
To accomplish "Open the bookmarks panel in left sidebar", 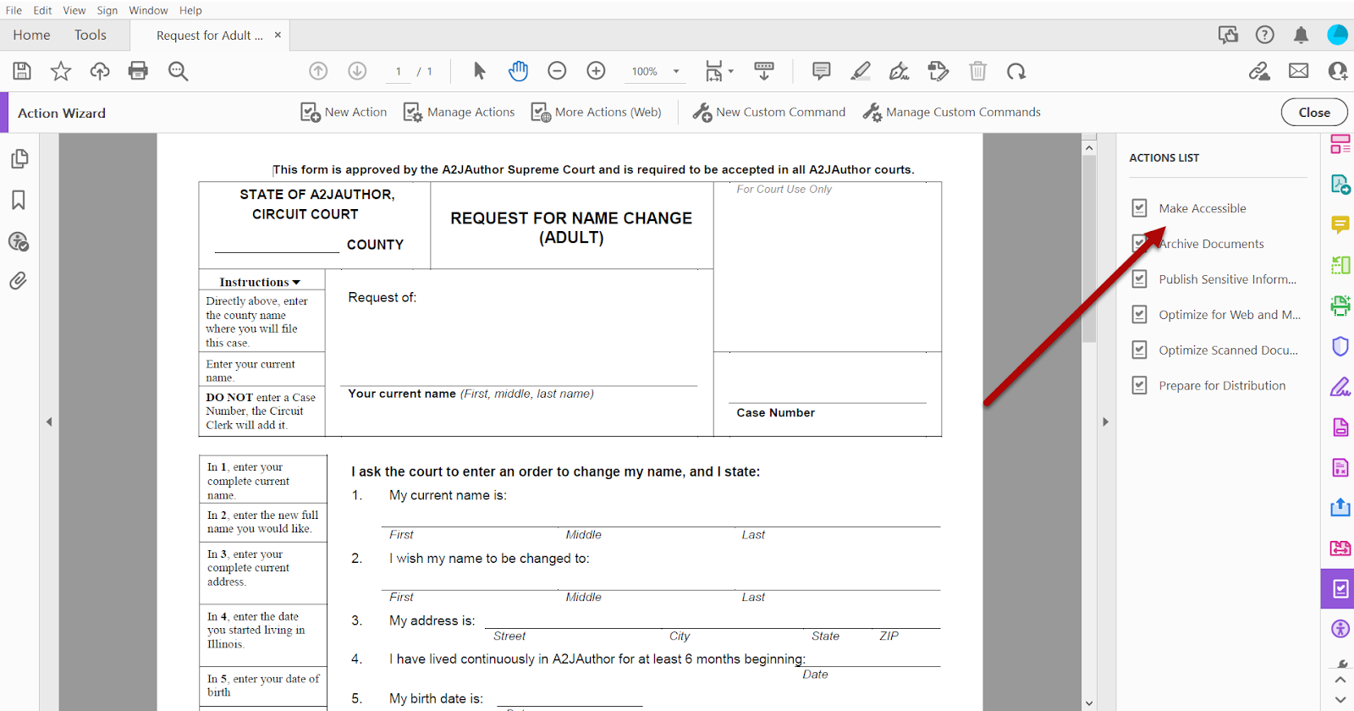I will tap(19, 200).
